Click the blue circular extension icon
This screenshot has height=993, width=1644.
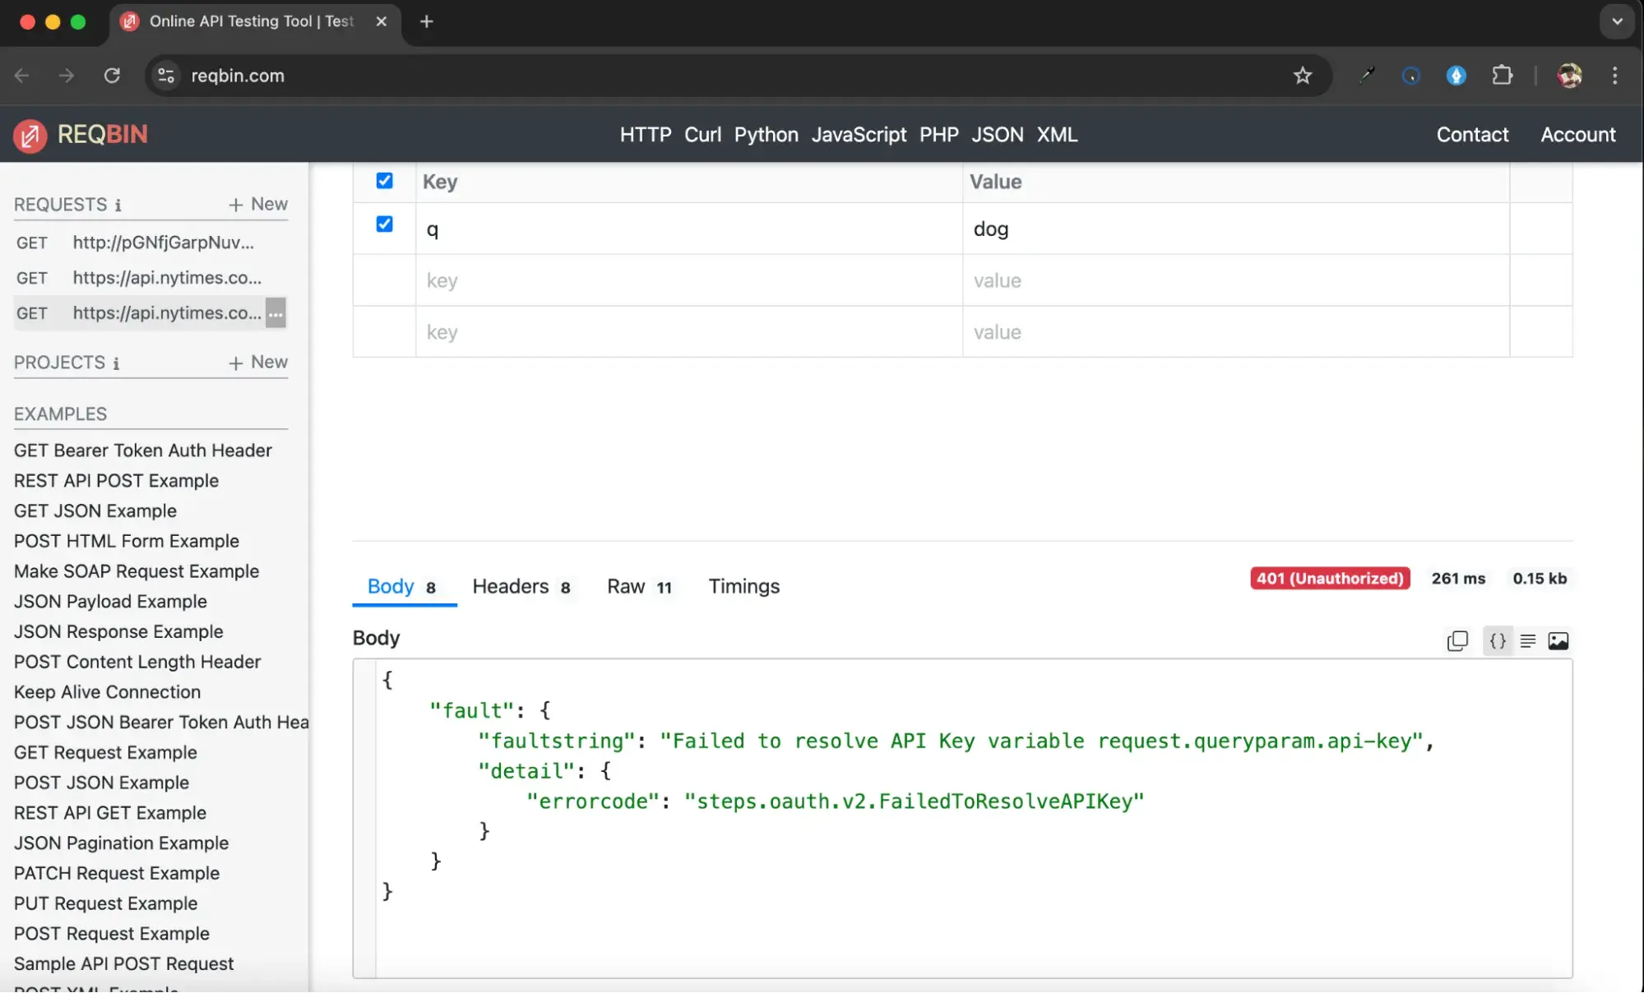click(1411, 76)
